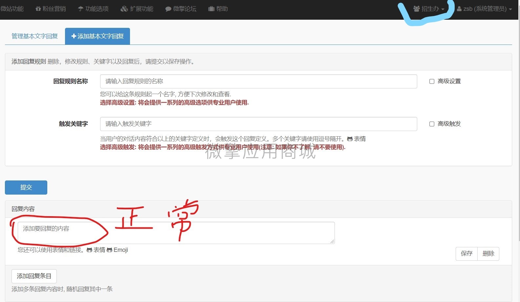
Task: Enable the 高级触发 checkbox
Action: coord(432,124)
